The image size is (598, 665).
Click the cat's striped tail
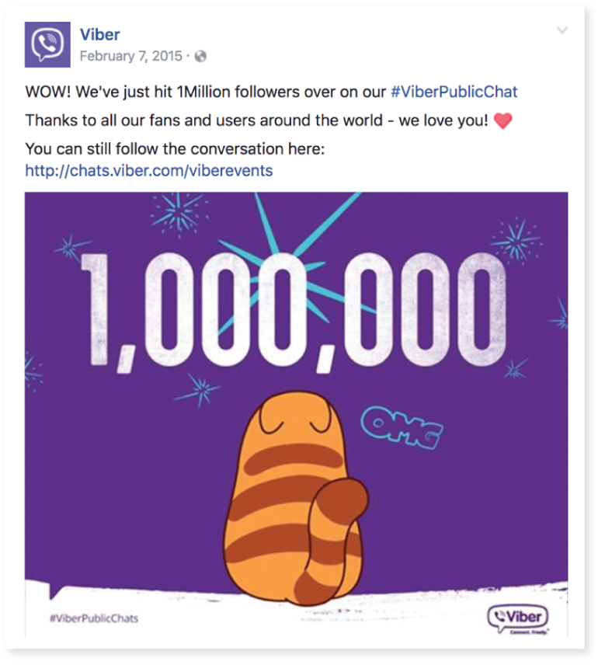[x=334, y=536]
